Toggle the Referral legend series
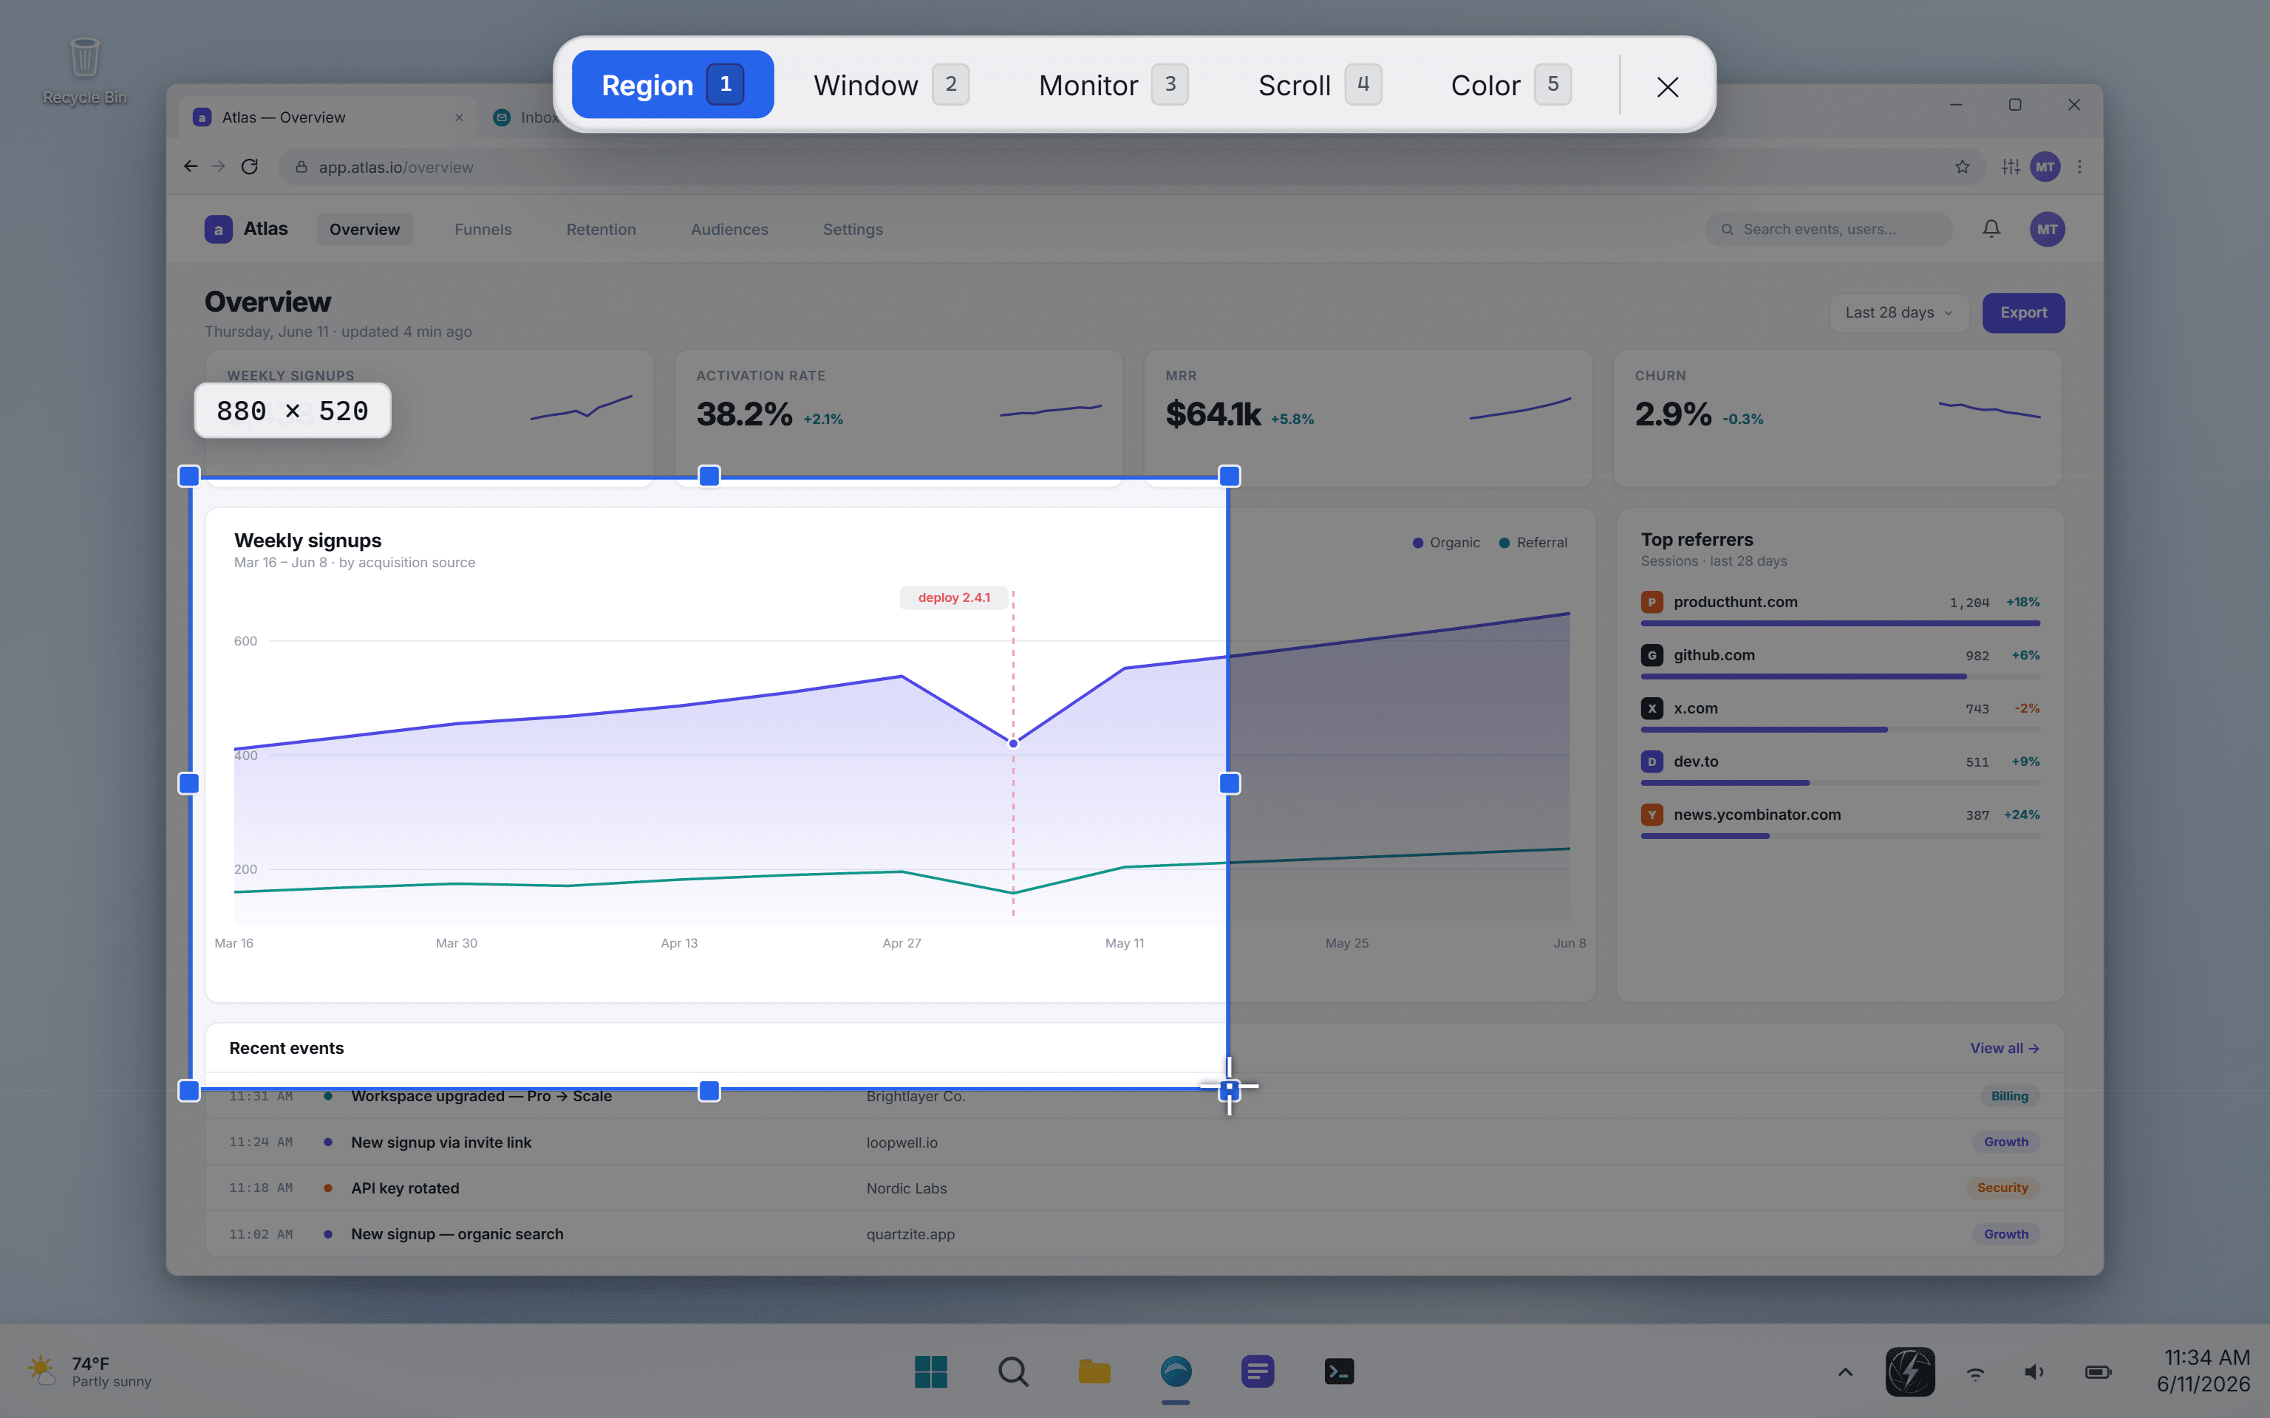 (1534, 543)
